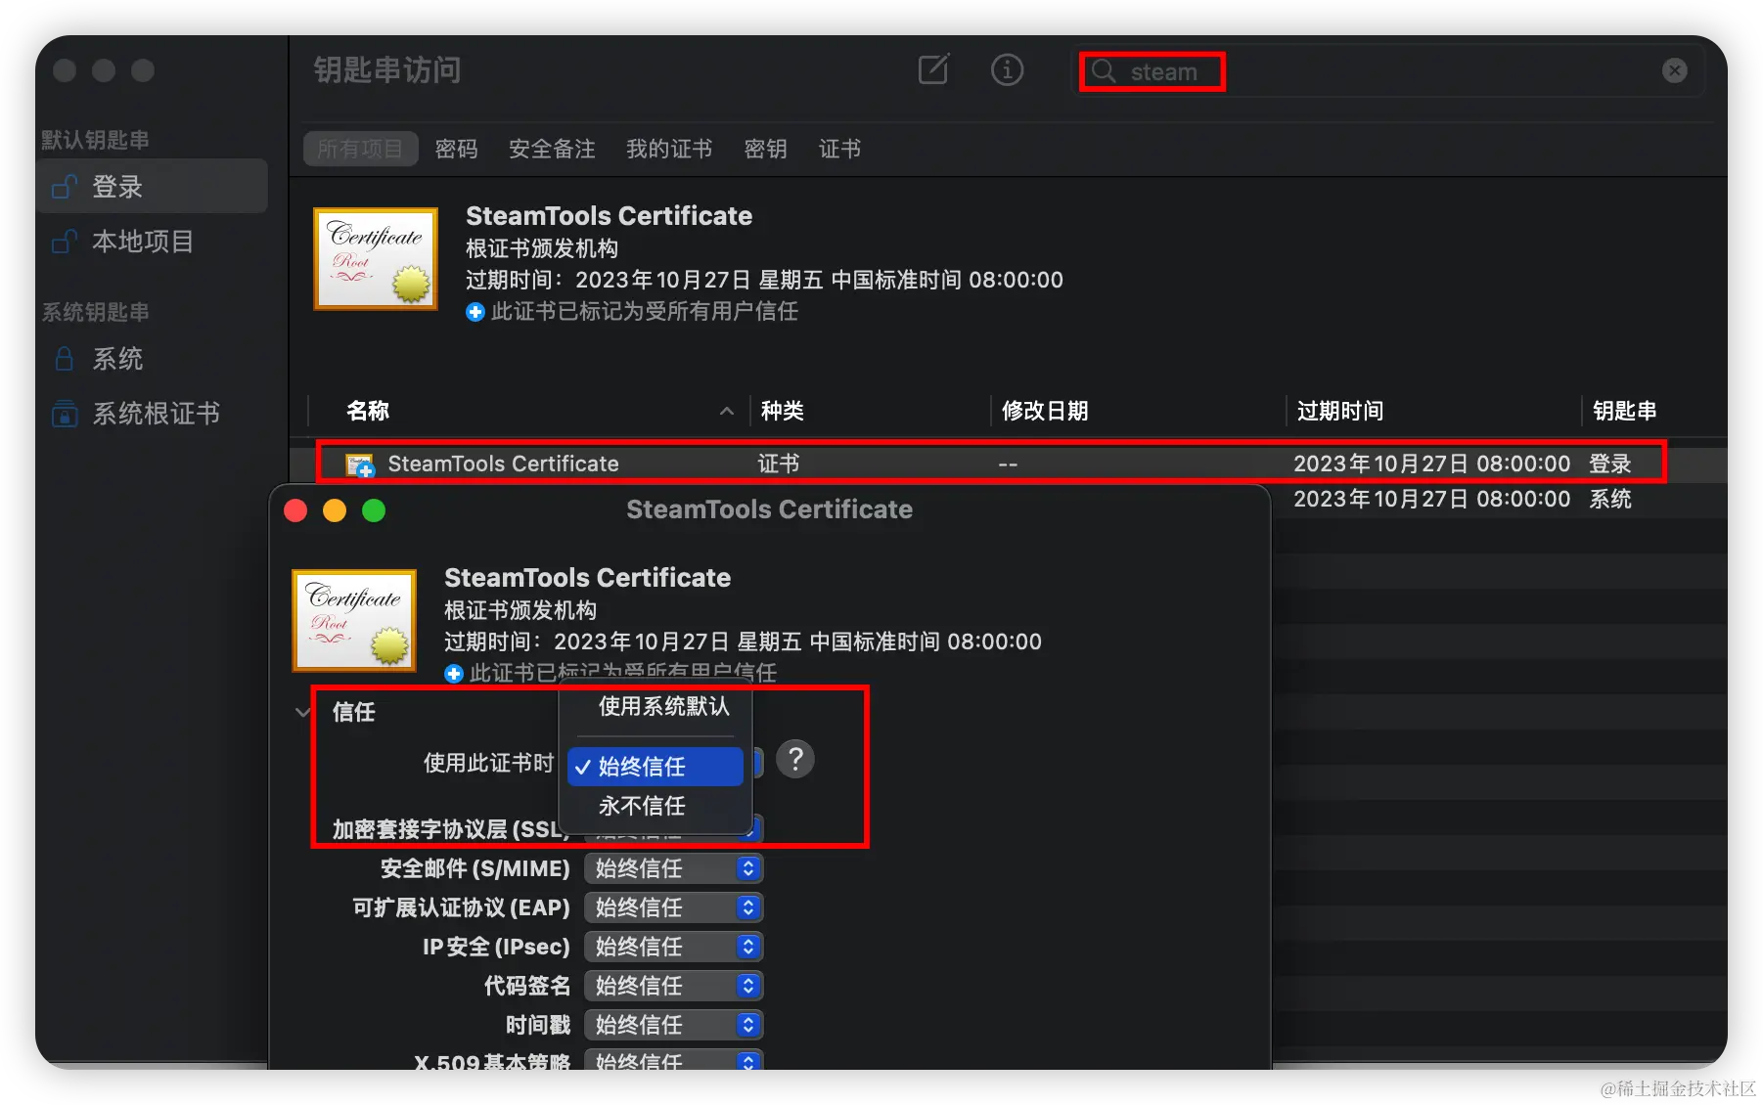Click the steam search input field

pyautogui.click(x=1387, y=71)
